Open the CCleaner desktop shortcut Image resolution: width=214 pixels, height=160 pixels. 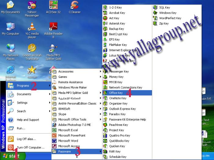75,7
